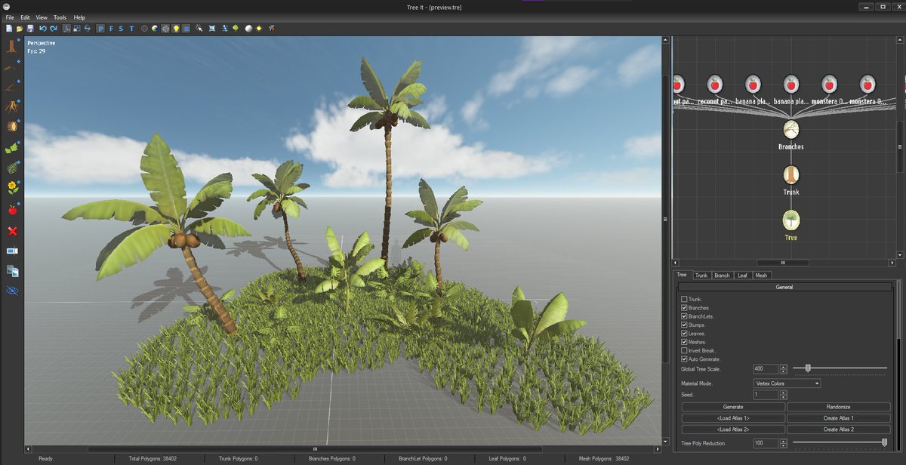The height and width of the screenshot is (465, 906).
Task: Switch to Side view with S icon
Action: pyautogui.click(x=121, y=29)
